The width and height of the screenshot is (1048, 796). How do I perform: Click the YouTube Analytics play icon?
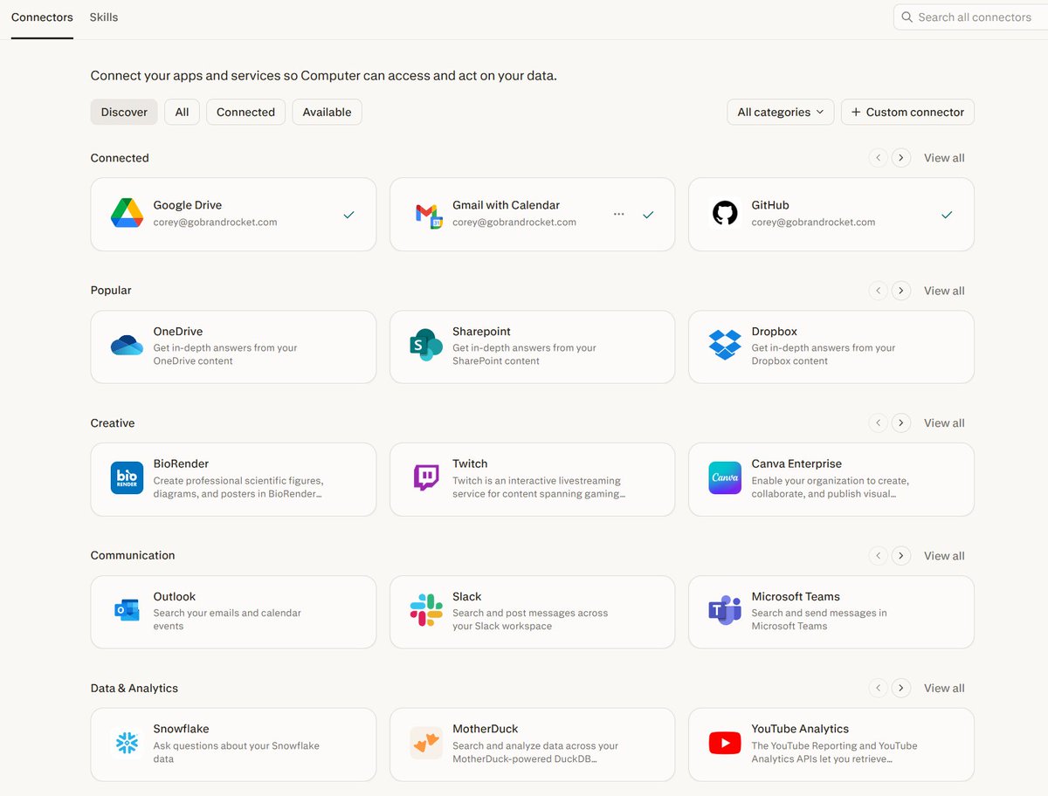[725, 744]
